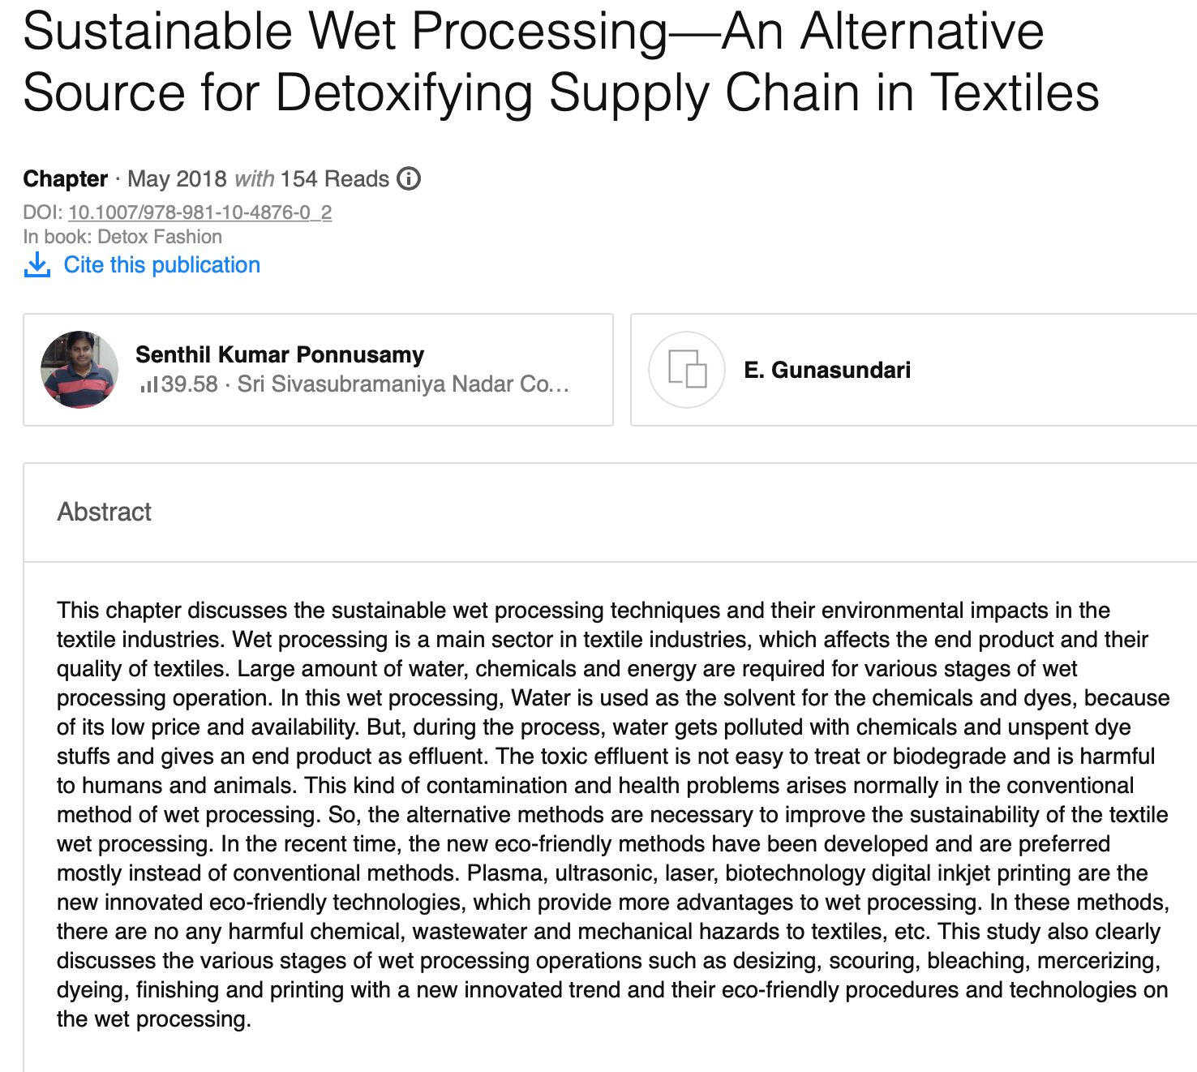Click E. Gunasundari's placeholder avatar icon
This screenshot has width=1197, height=1072.
pos(687,370)
